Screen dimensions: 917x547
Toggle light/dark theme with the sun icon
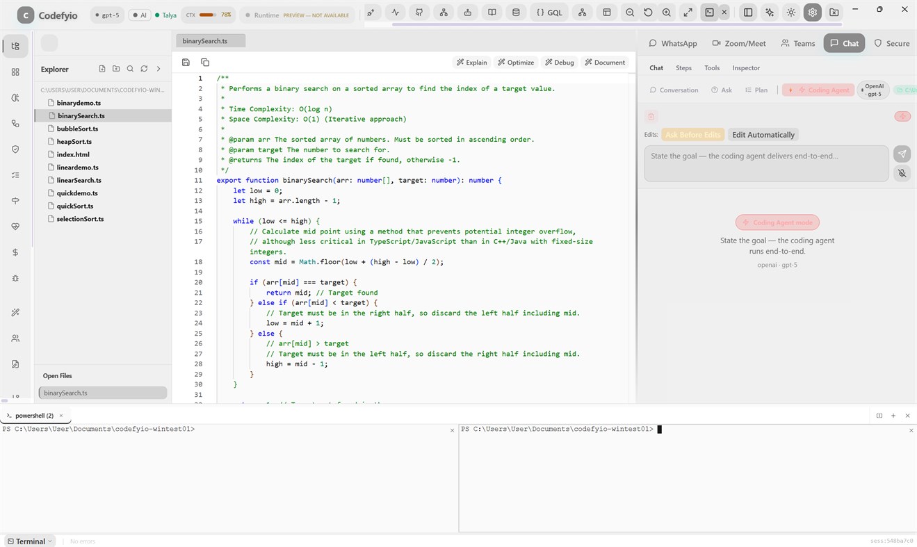pyautogui.click(x=791, y=13)
